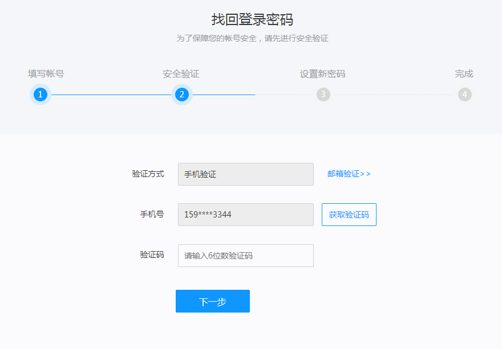Screen dimensions: 502x349
Task: Click inside the 验证码 input box
Action: click(245, 255)
